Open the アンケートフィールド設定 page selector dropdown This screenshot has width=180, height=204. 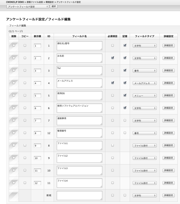point(28,7)
